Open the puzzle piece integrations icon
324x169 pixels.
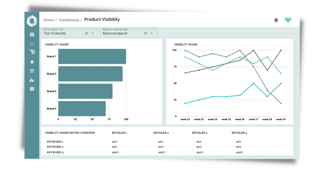[32, 80]
